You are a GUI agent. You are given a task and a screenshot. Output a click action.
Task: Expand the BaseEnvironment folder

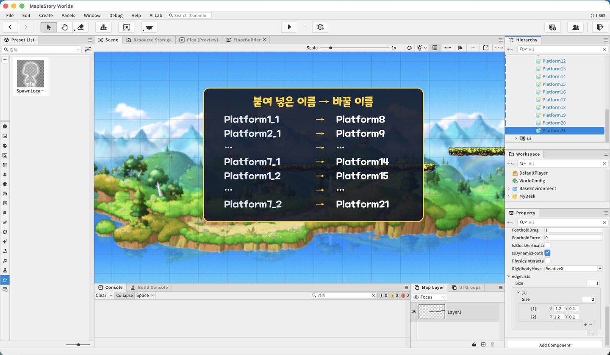[509, 188]
